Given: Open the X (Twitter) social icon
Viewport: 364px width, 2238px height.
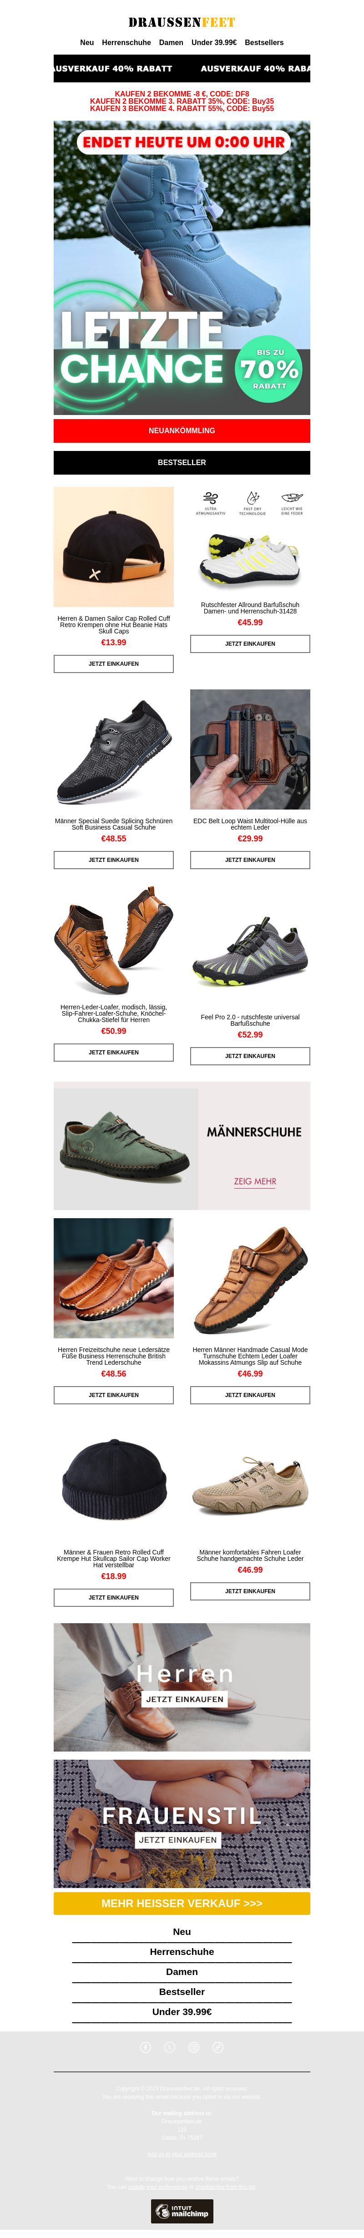Looking at the screenshot, I should [x=170, y=2047].
